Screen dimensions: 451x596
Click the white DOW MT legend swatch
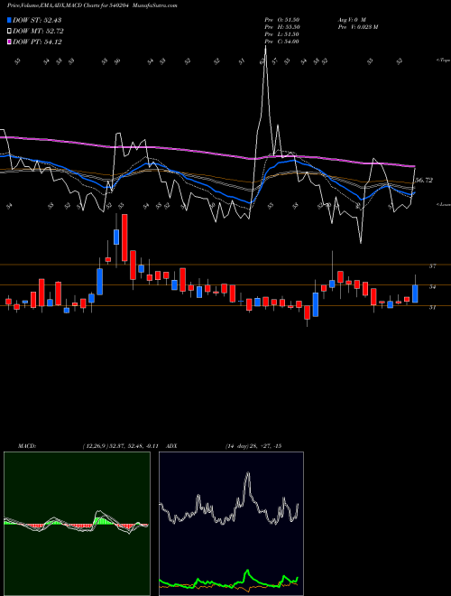(x=9, y=32)
